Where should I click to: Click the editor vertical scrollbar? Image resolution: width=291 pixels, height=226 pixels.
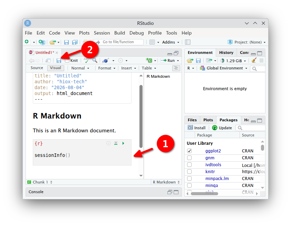141,116
